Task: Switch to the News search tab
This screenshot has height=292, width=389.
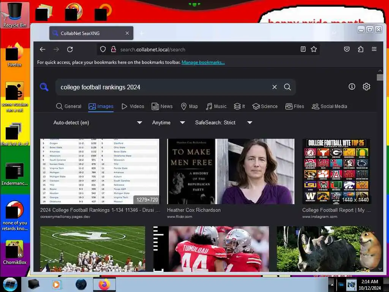Action: 162,106
